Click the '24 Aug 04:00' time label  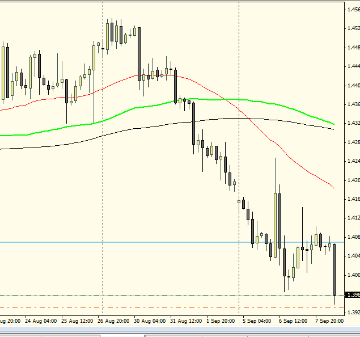(41, 321)
